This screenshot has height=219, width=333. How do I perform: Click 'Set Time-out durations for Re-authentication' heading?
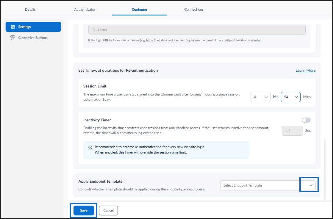(x=118, y=70)
